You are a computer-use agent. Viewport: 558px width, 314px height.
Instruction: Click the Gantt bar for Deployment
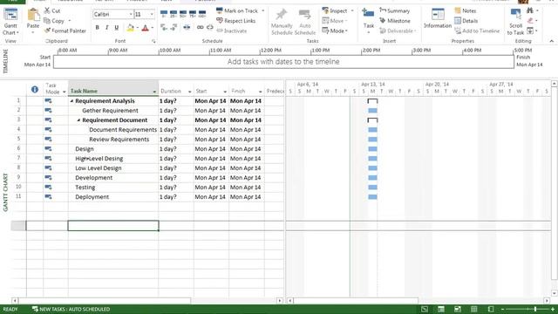(x=372, y=197)
